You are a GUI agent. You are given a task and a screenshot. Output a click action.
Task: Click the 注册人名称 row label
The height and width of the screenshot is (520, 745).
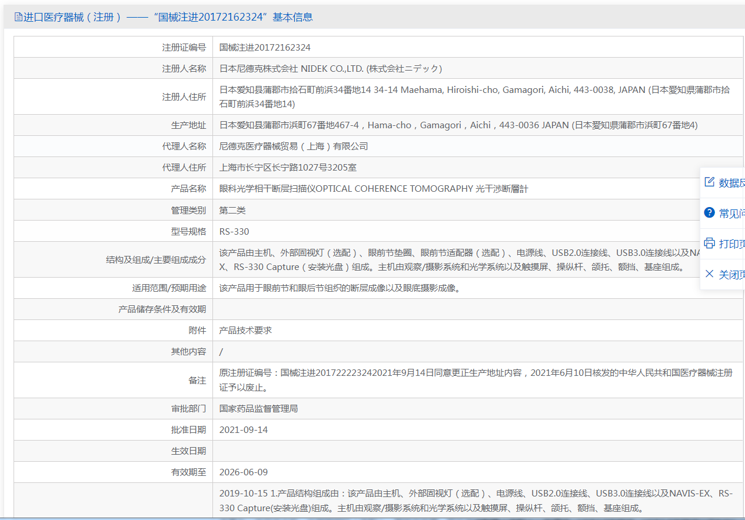[x=184, y=68]
